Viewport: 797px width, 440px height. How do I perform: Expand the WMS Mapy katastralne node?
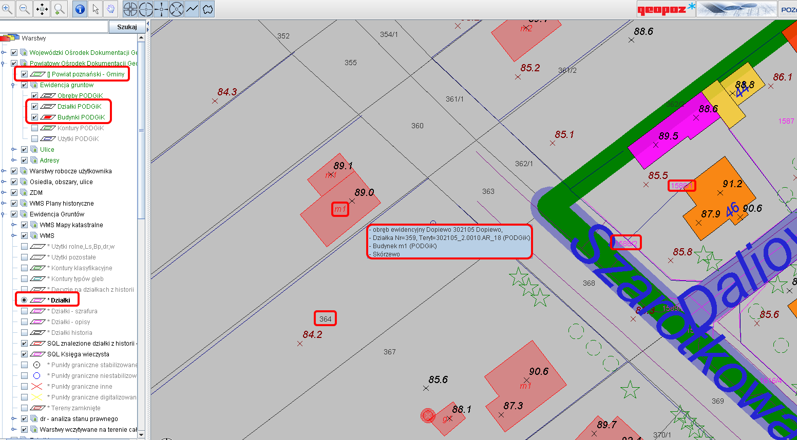tap(14, 225)
